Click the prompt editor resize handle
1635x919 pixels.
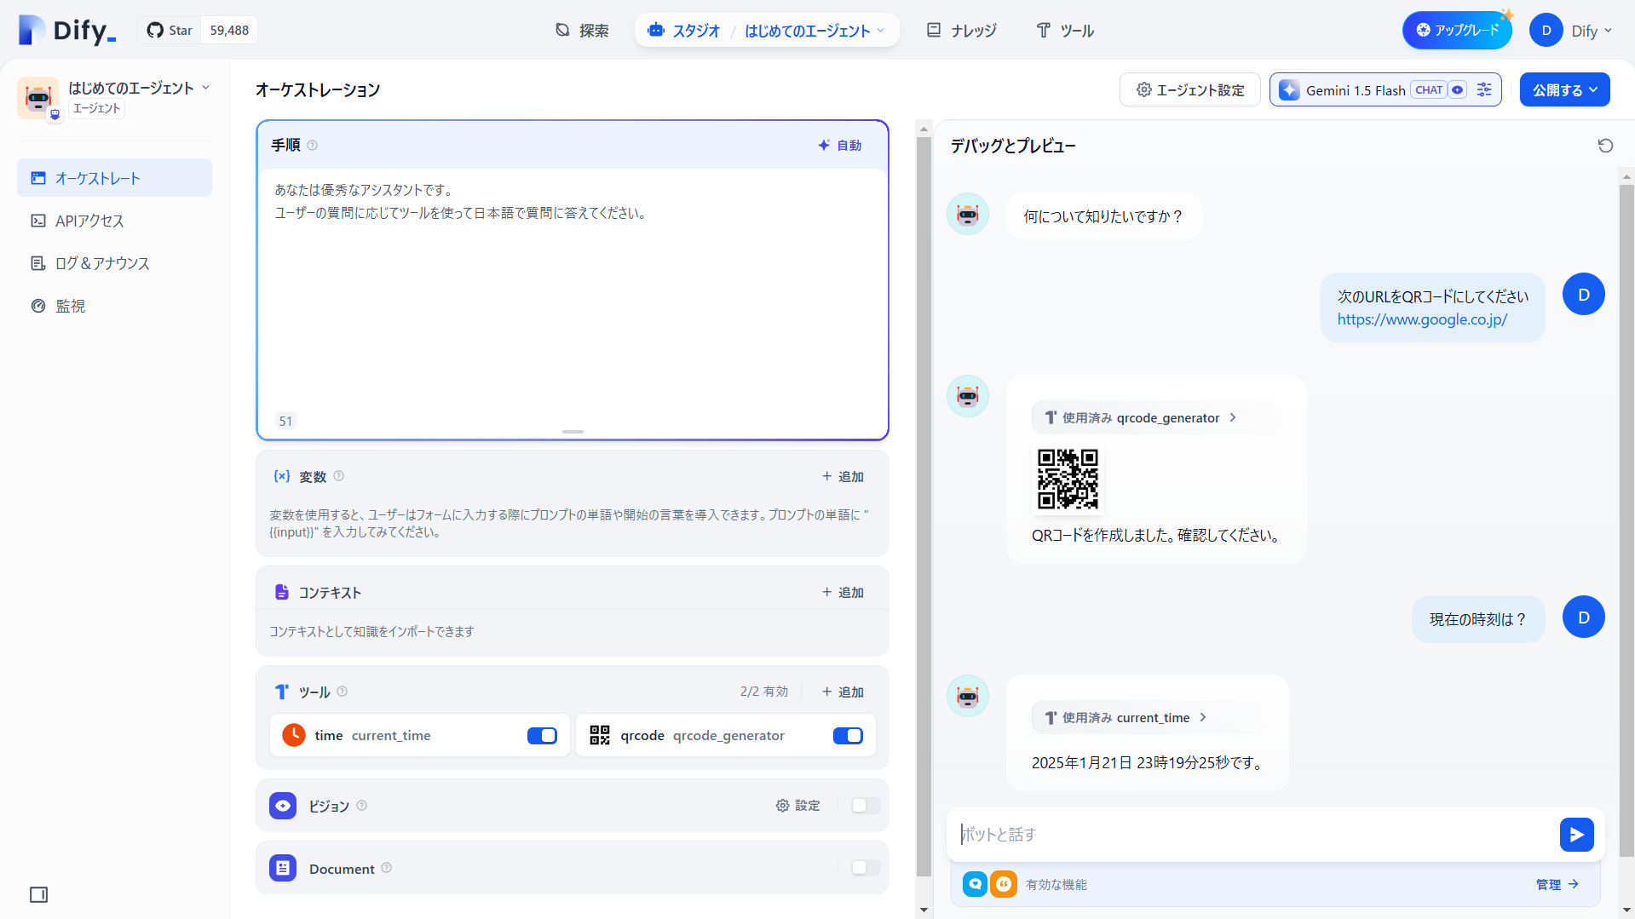(573, 432)
